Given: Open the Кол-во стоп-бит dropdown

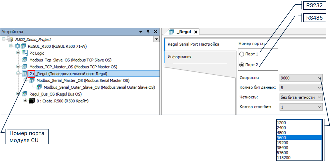Looking at the screenshot, I should tap(301, 107).
